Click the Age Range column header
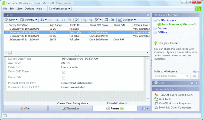This screenshot has width=203, height=120. click(x=59, y=25)
